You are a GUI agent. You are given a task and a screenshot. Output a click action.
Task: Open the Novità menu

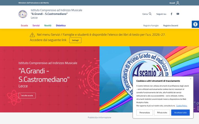coord(48,26)
